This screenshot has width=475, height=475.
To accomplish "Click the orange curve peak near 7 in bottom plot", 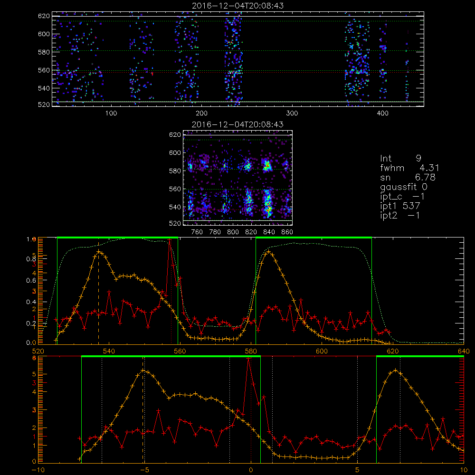I will (395, 370).
